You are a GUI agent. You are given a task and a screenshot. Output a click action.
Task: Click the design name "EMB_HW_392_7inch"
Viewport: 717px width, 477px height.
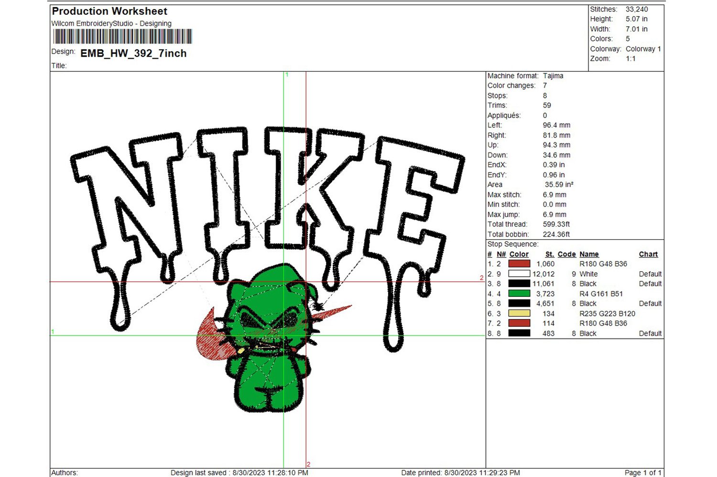point(133,54)
